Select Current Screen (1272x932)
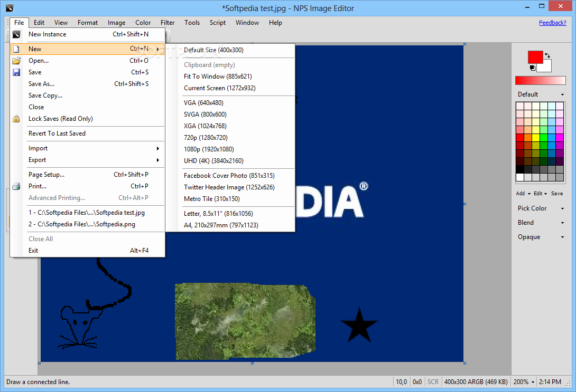The image size is (576, 392). tap(230, 88)
